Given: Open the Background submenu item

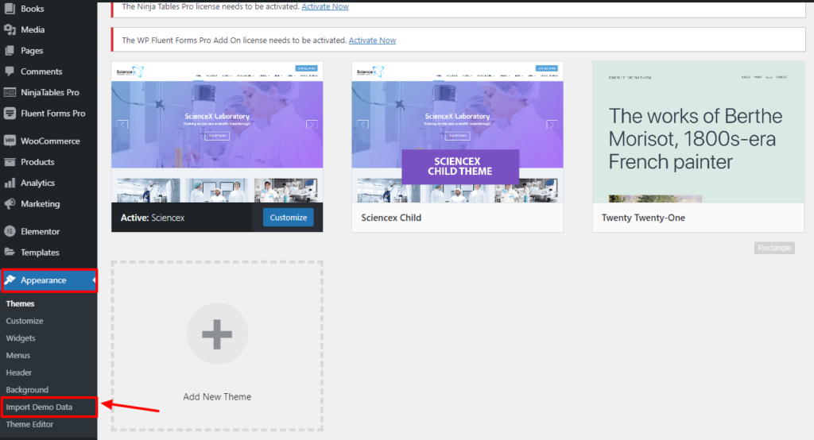Looking at the screenshot, I should [x=27, y=390].
